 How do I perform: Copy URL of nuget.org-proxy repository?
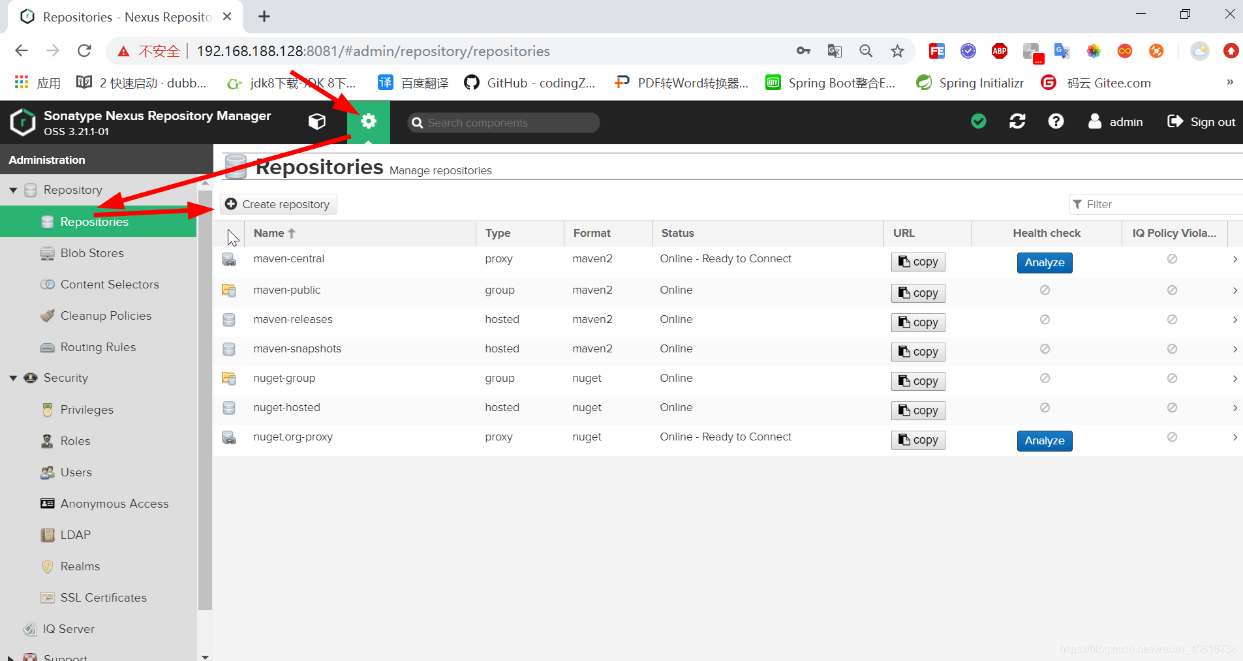pos(918,440)
